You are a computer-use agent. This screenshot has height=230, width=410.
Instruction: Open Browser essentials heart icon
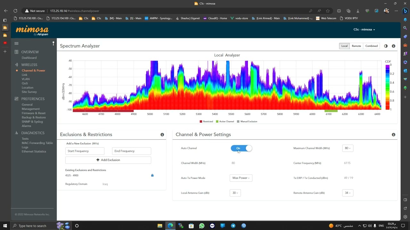pos(367,11)
